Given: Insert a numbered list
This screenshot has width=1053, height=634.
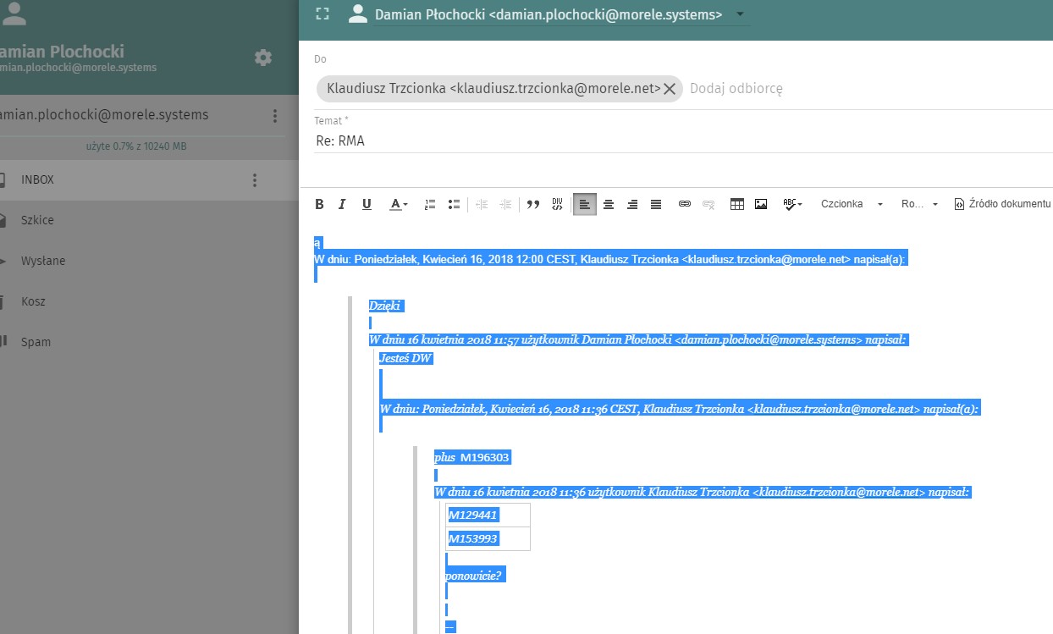Looking at the screenshot, I should (x=430, y=204).
